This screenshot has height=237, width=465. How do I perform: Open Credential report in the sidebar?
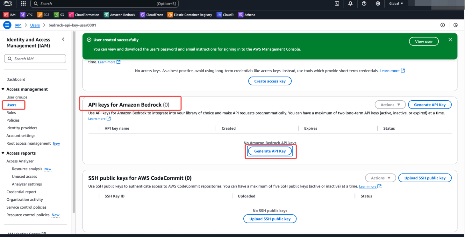point(21,192)
